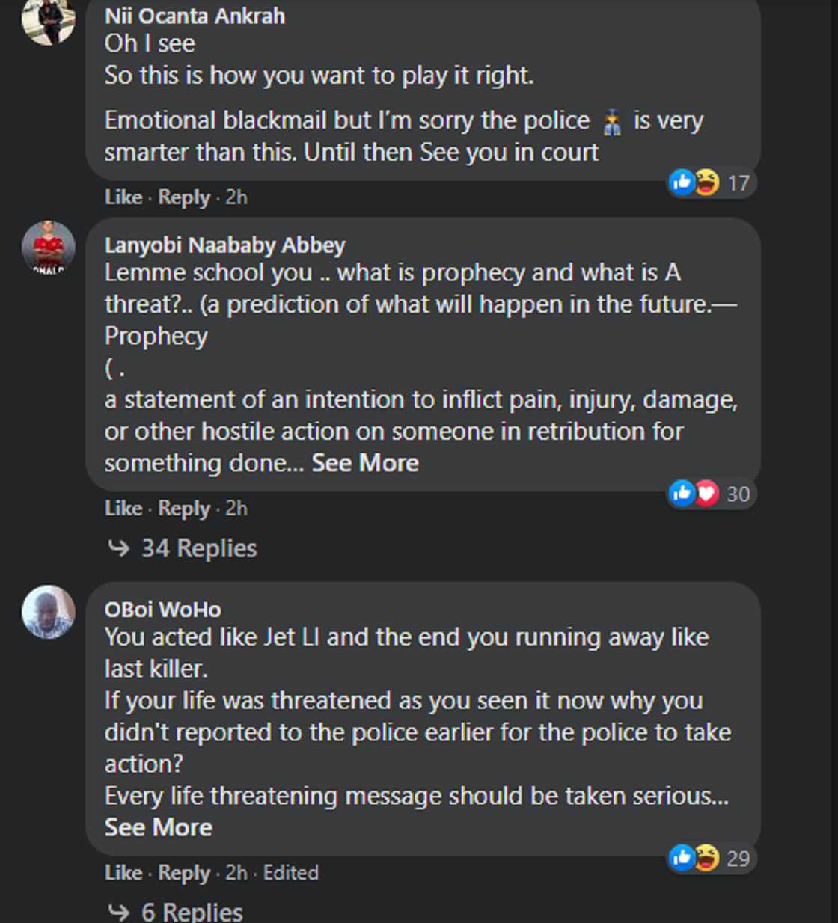The height and width of the screenshot is (923, 838).
Task: Click the like reaction icon on Nii's comment
Action: (x=682, y=182)
